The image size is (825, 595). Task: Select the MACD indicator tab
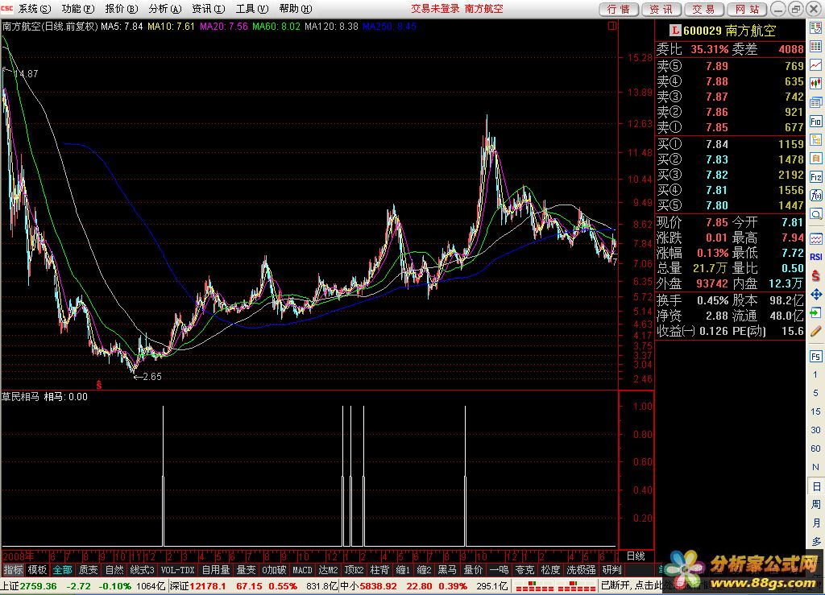(303, 570)
